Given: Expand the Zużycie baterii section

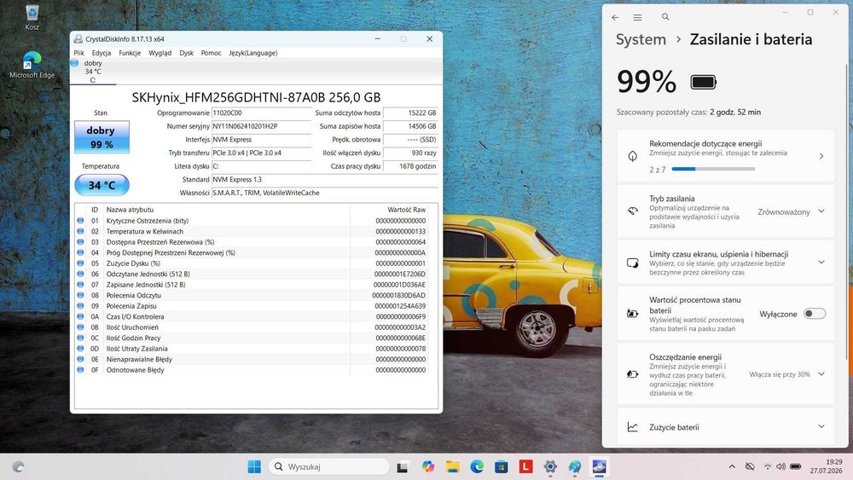Looking at the screenshot, I should click(x=821, y=427).
